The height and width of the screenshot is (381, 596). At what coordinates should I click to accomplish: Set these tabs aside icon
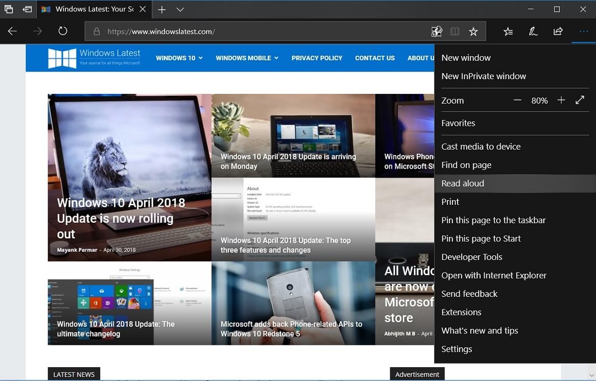click(27, 9)
